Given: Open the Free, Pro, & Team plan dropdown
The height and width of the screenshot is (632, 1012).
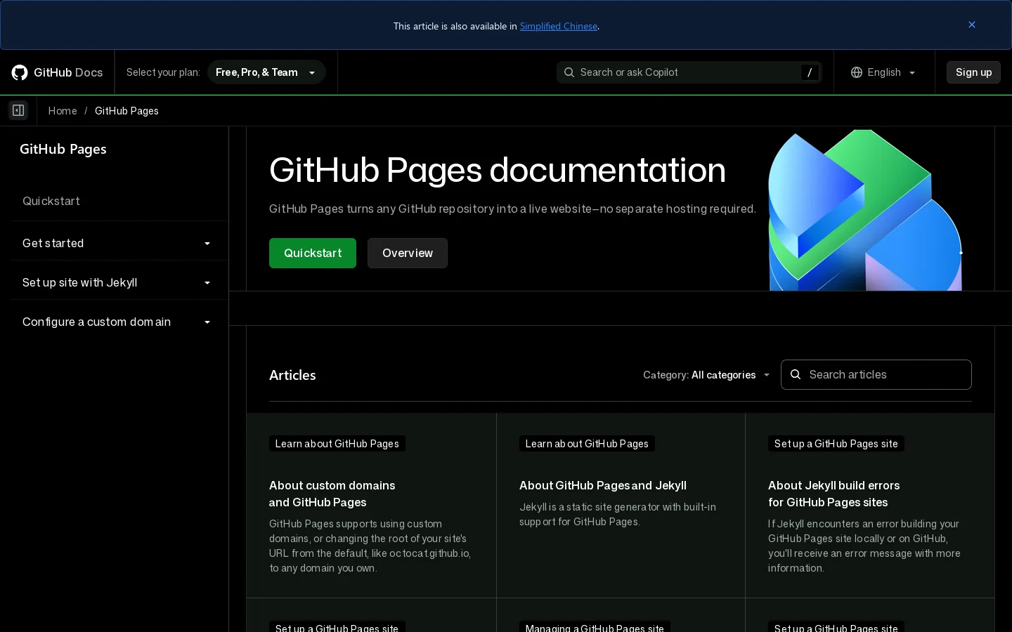Looking at the screenshot, I should click(266, 72).
